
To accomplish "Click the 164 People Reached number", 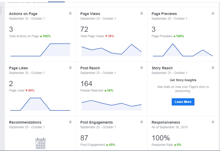I will point(86,84).
